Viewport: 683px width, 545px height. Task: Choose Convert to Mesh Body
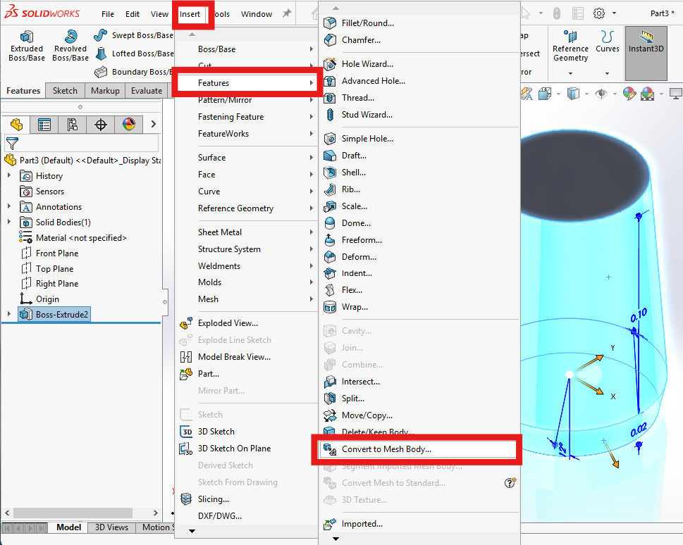coord(418,449)
